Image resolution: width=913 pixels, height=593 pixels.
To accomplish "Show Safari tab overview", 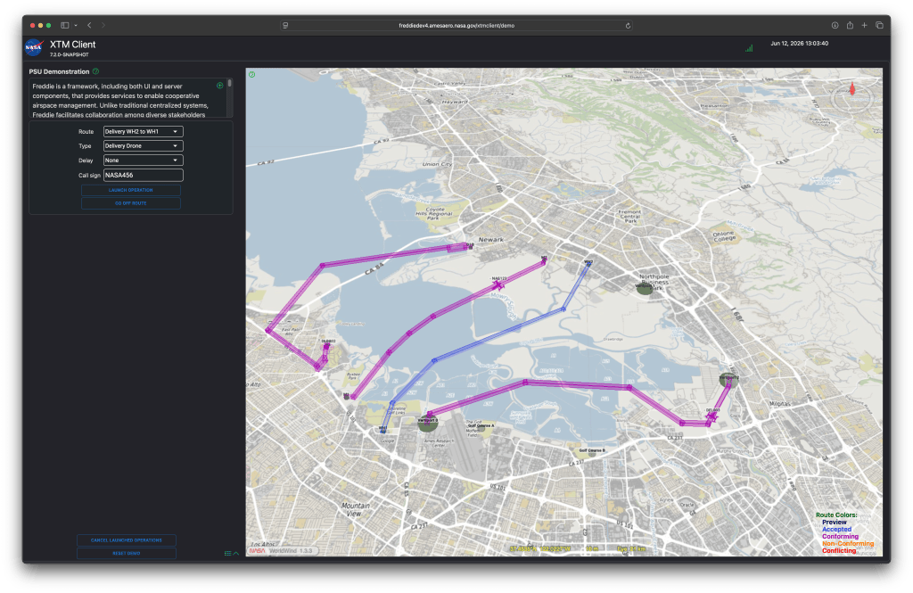I will (x=879, y=26).
